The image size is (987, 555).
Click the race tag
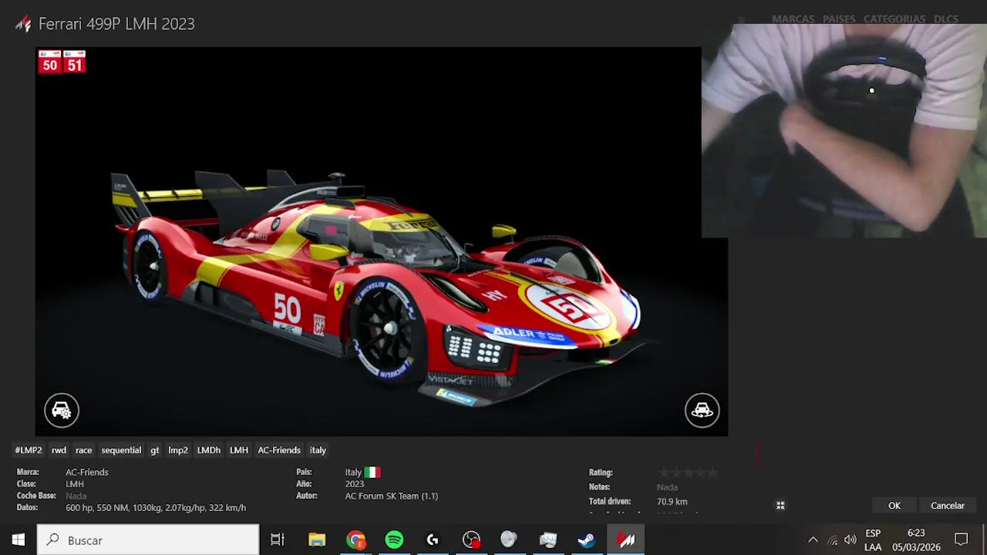pos(83,450)
